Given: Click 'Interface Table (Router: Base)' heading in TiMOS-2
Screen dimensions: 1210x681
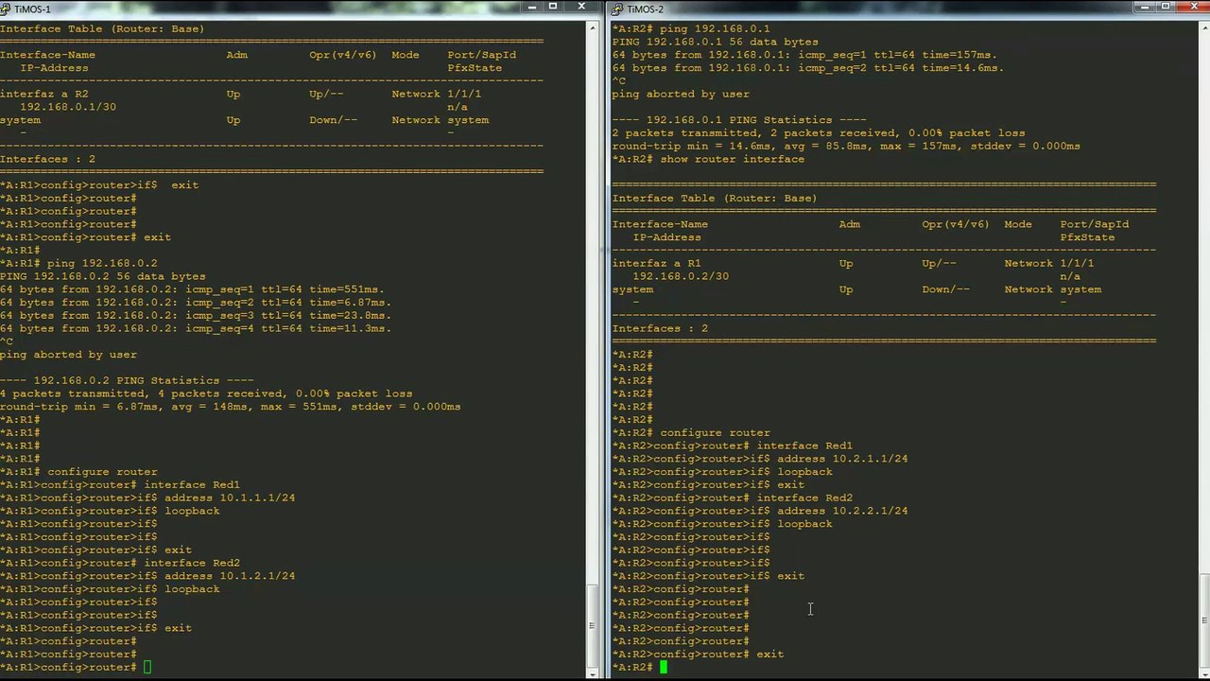Looking at the screenshot, I should (x=715, y=199).
